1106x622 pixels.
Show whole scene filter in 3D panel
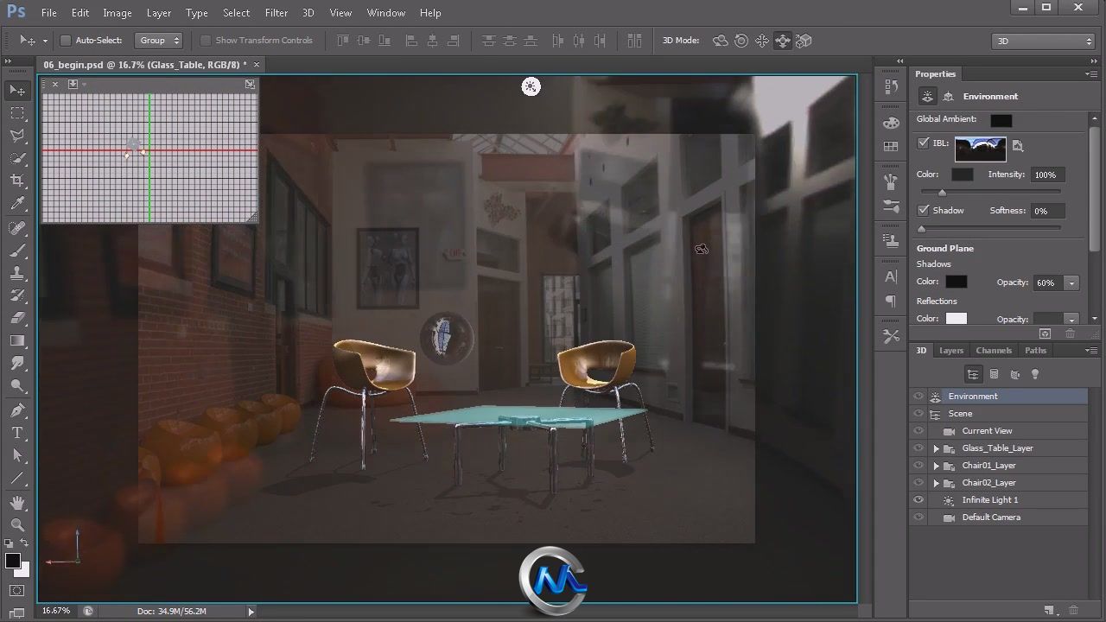click(x=973, y=374)
